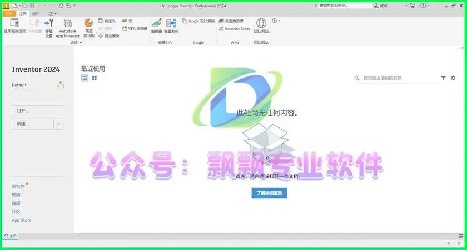Open iLogic Design Copy (iLogic 设计复制)
The image size is (467, 250).
198,21
